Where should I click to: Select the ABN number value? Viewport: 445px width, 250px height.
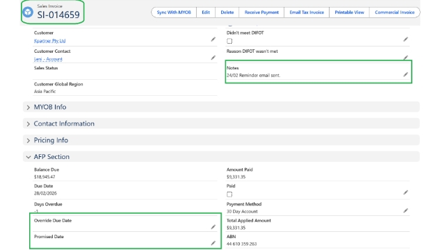pyautogui.click(x=241, y=244)
